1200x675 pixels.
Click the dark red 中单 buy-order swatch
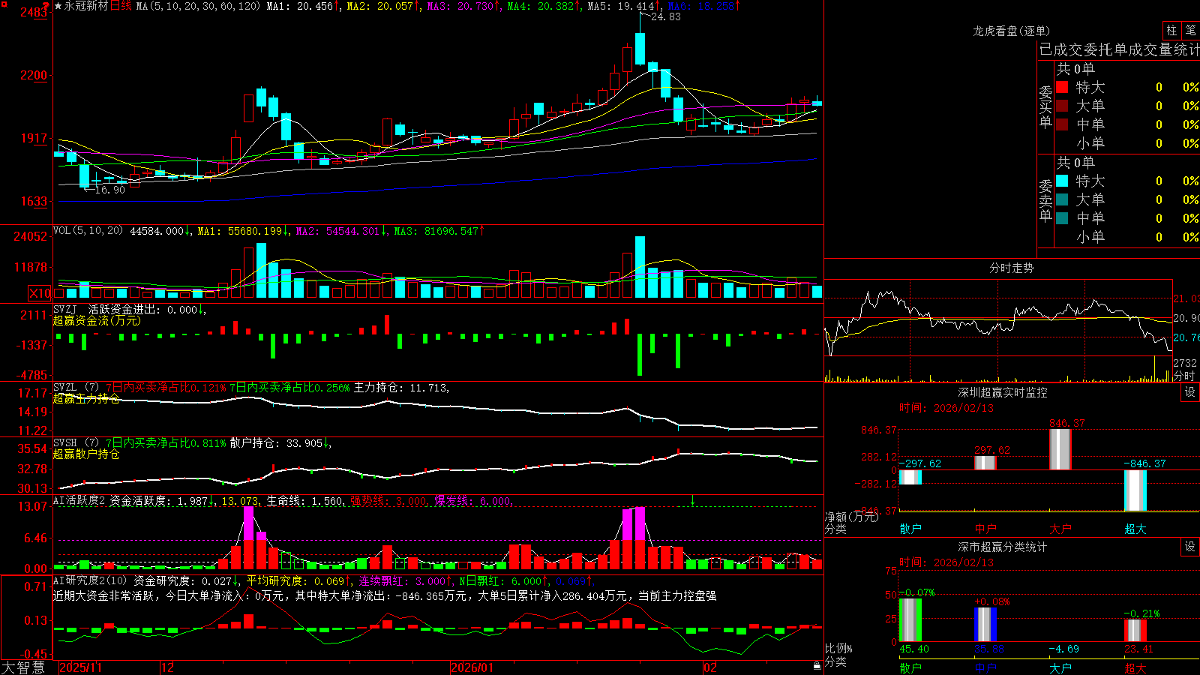click(1062, 124)
